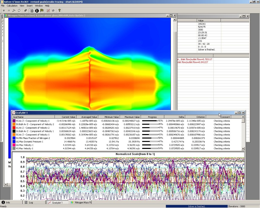
Task: Click the question mark help toolbar icon
Action: [60, 11]
